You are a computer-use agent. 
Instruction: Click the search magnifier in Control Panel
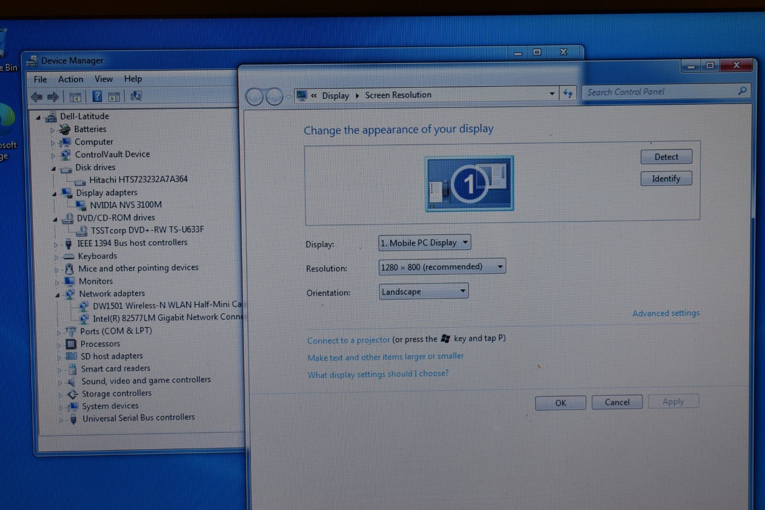pyautogui.click(x=742, y=90)
